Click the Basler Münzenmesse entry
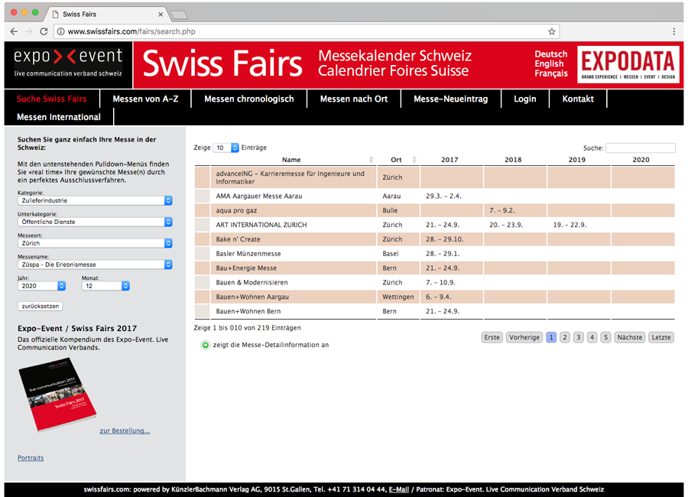This screenshot has height=497, width=688. pos(248,254)
